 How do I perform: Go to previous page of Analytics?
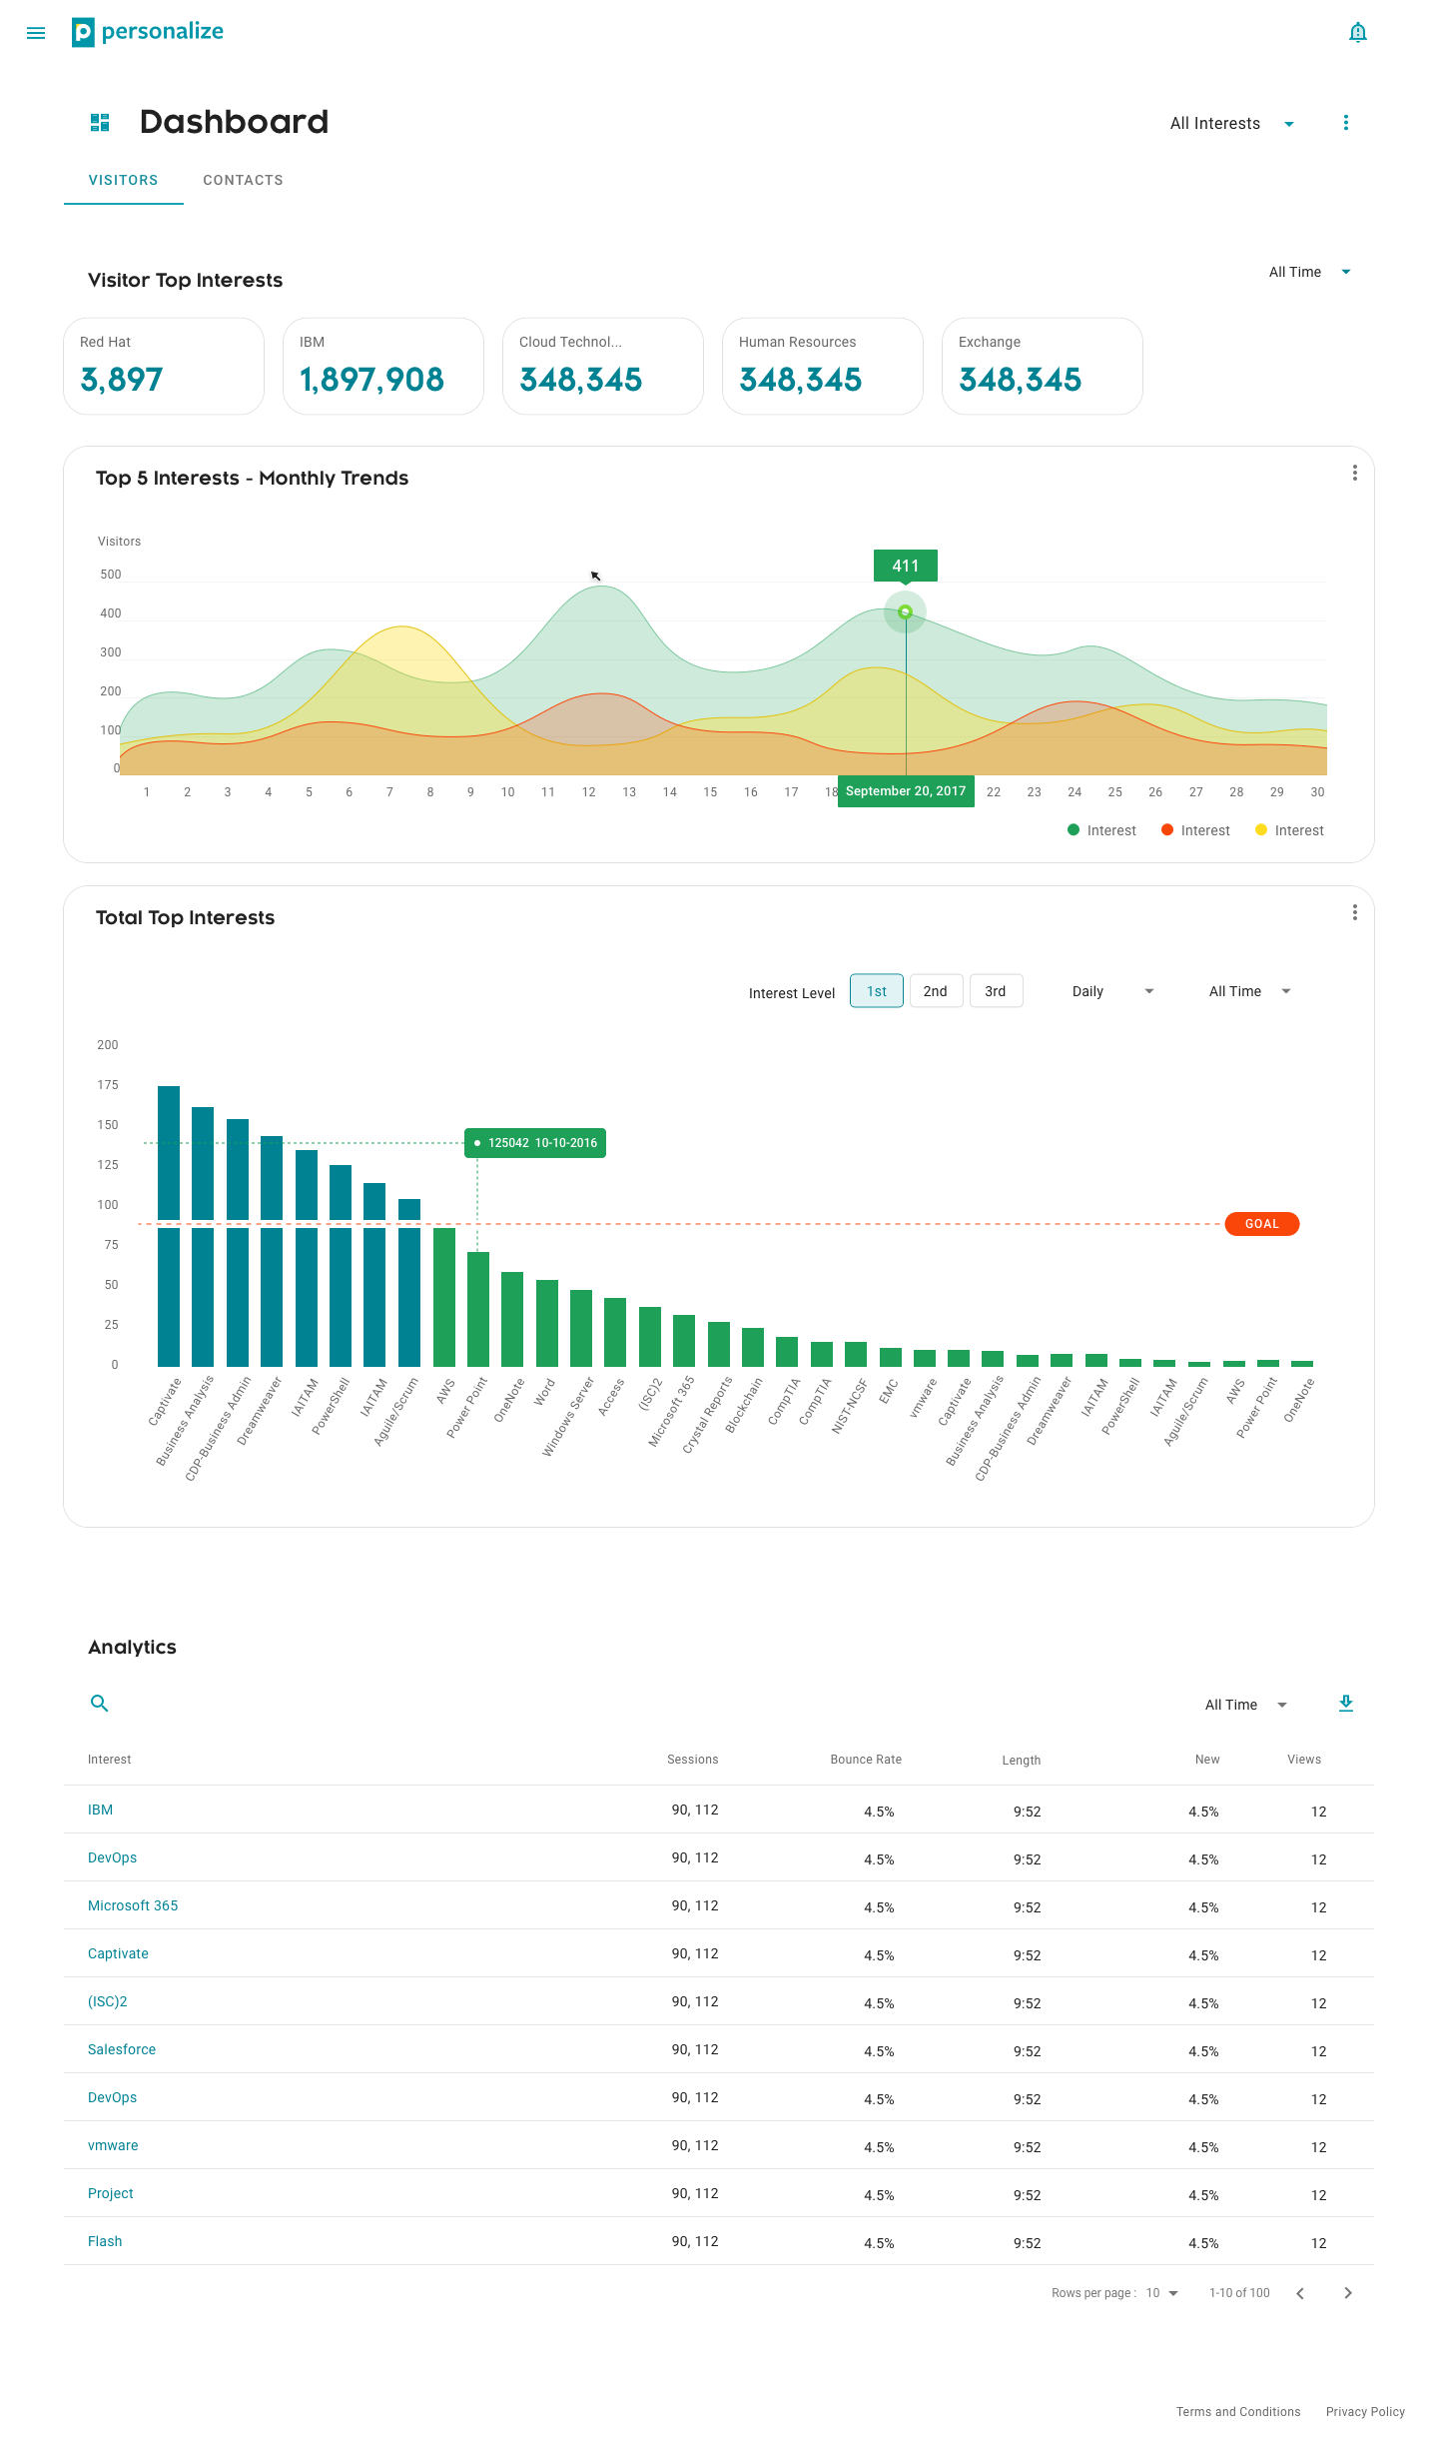click(1299, 2293)
